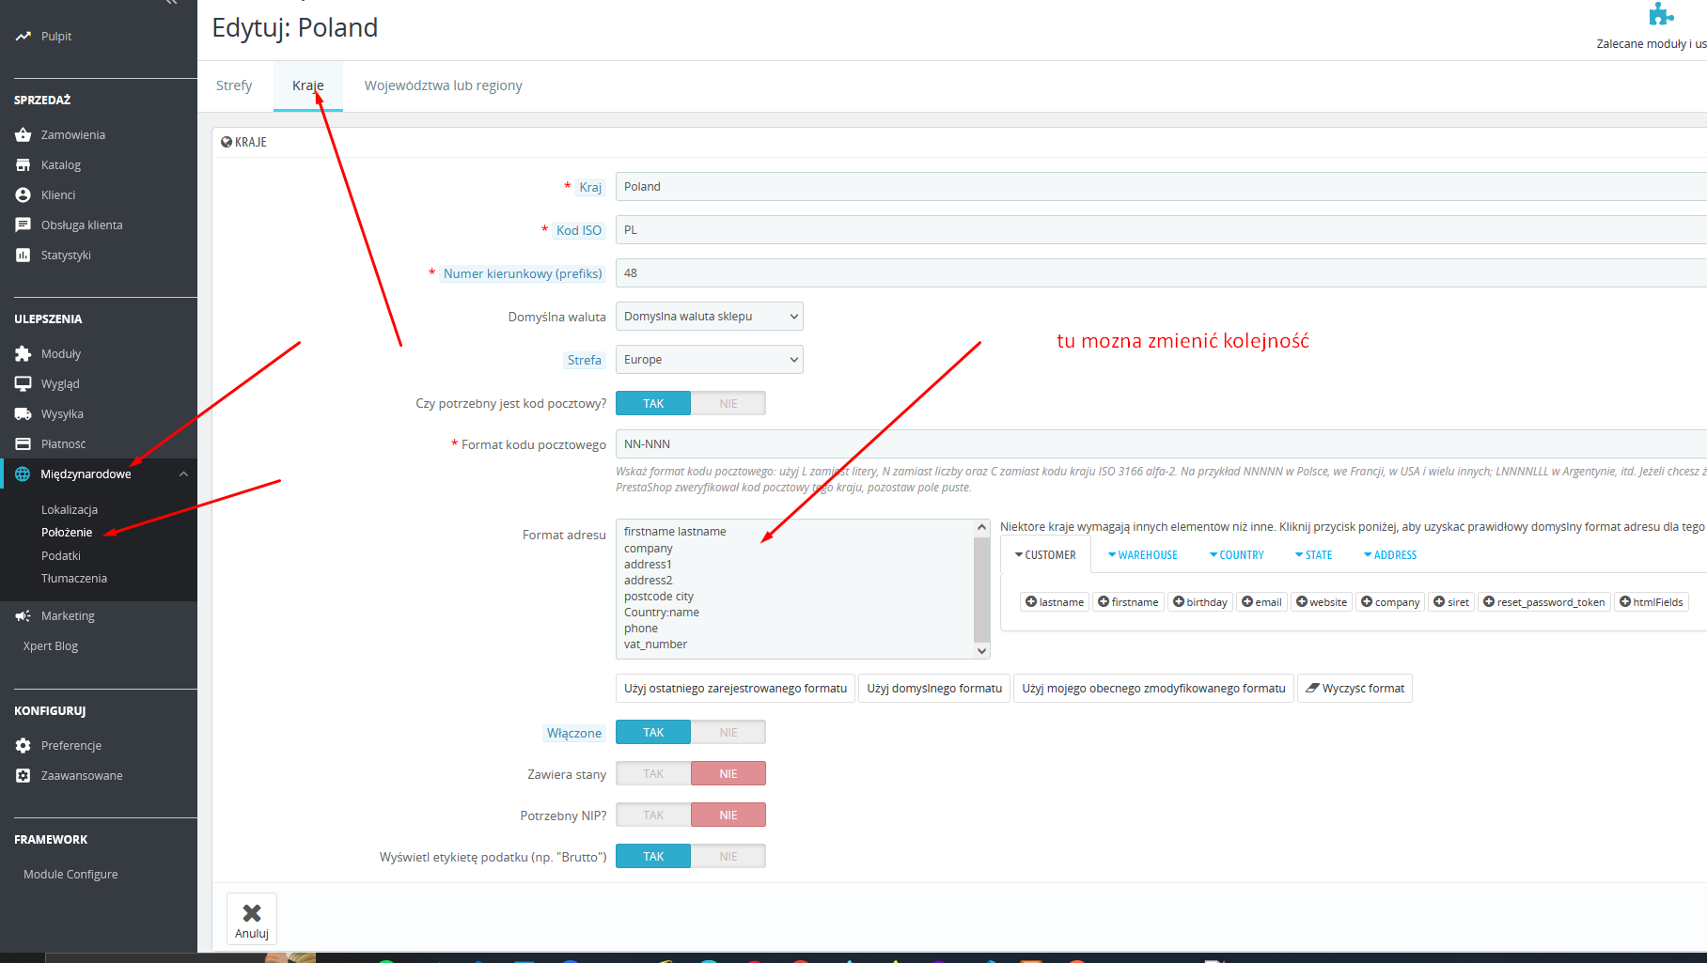Screen dimensions: 1707x963
Task: Click the Obsługa klienta chat icon
Action: 23,225
